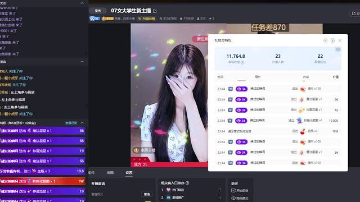Click the red 新进用 label on video
This screenshot has height=202, width=360.
click(200, 39)
